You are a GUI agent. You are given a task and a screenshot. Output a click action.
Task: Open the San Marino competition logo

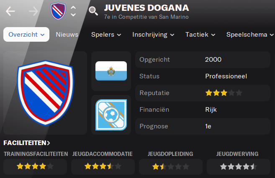pyautogui.click(x=111, y=115)
